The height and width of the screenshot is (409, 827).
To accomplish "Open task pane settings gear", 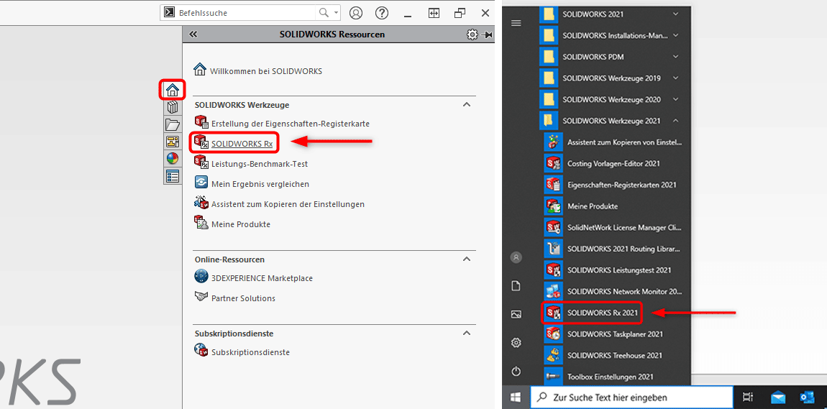I will click(472, 35).
